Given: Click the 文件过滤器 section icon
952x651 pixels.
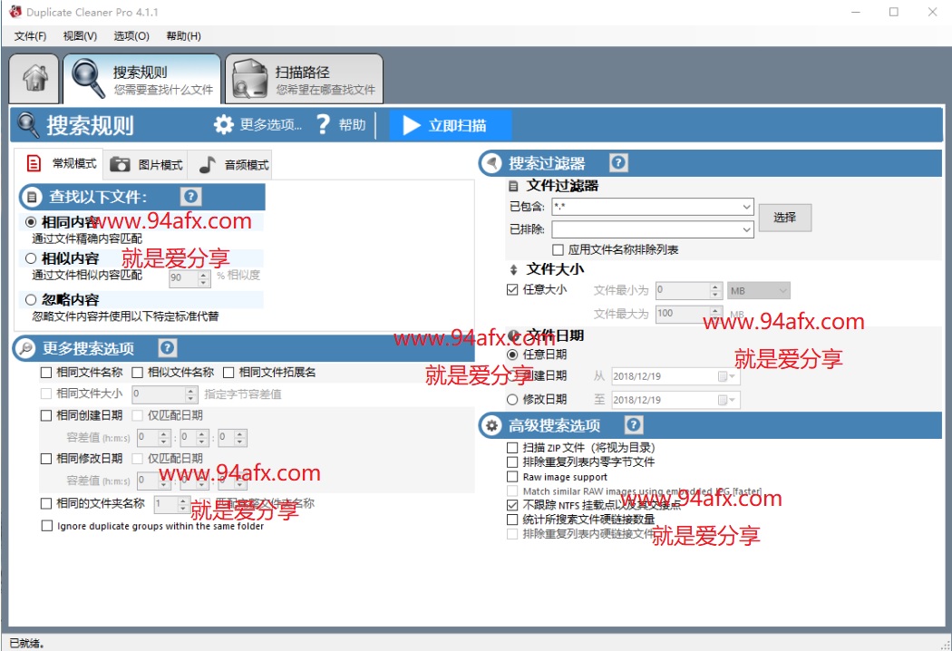Looking at the screenshot, I should 514,186.
